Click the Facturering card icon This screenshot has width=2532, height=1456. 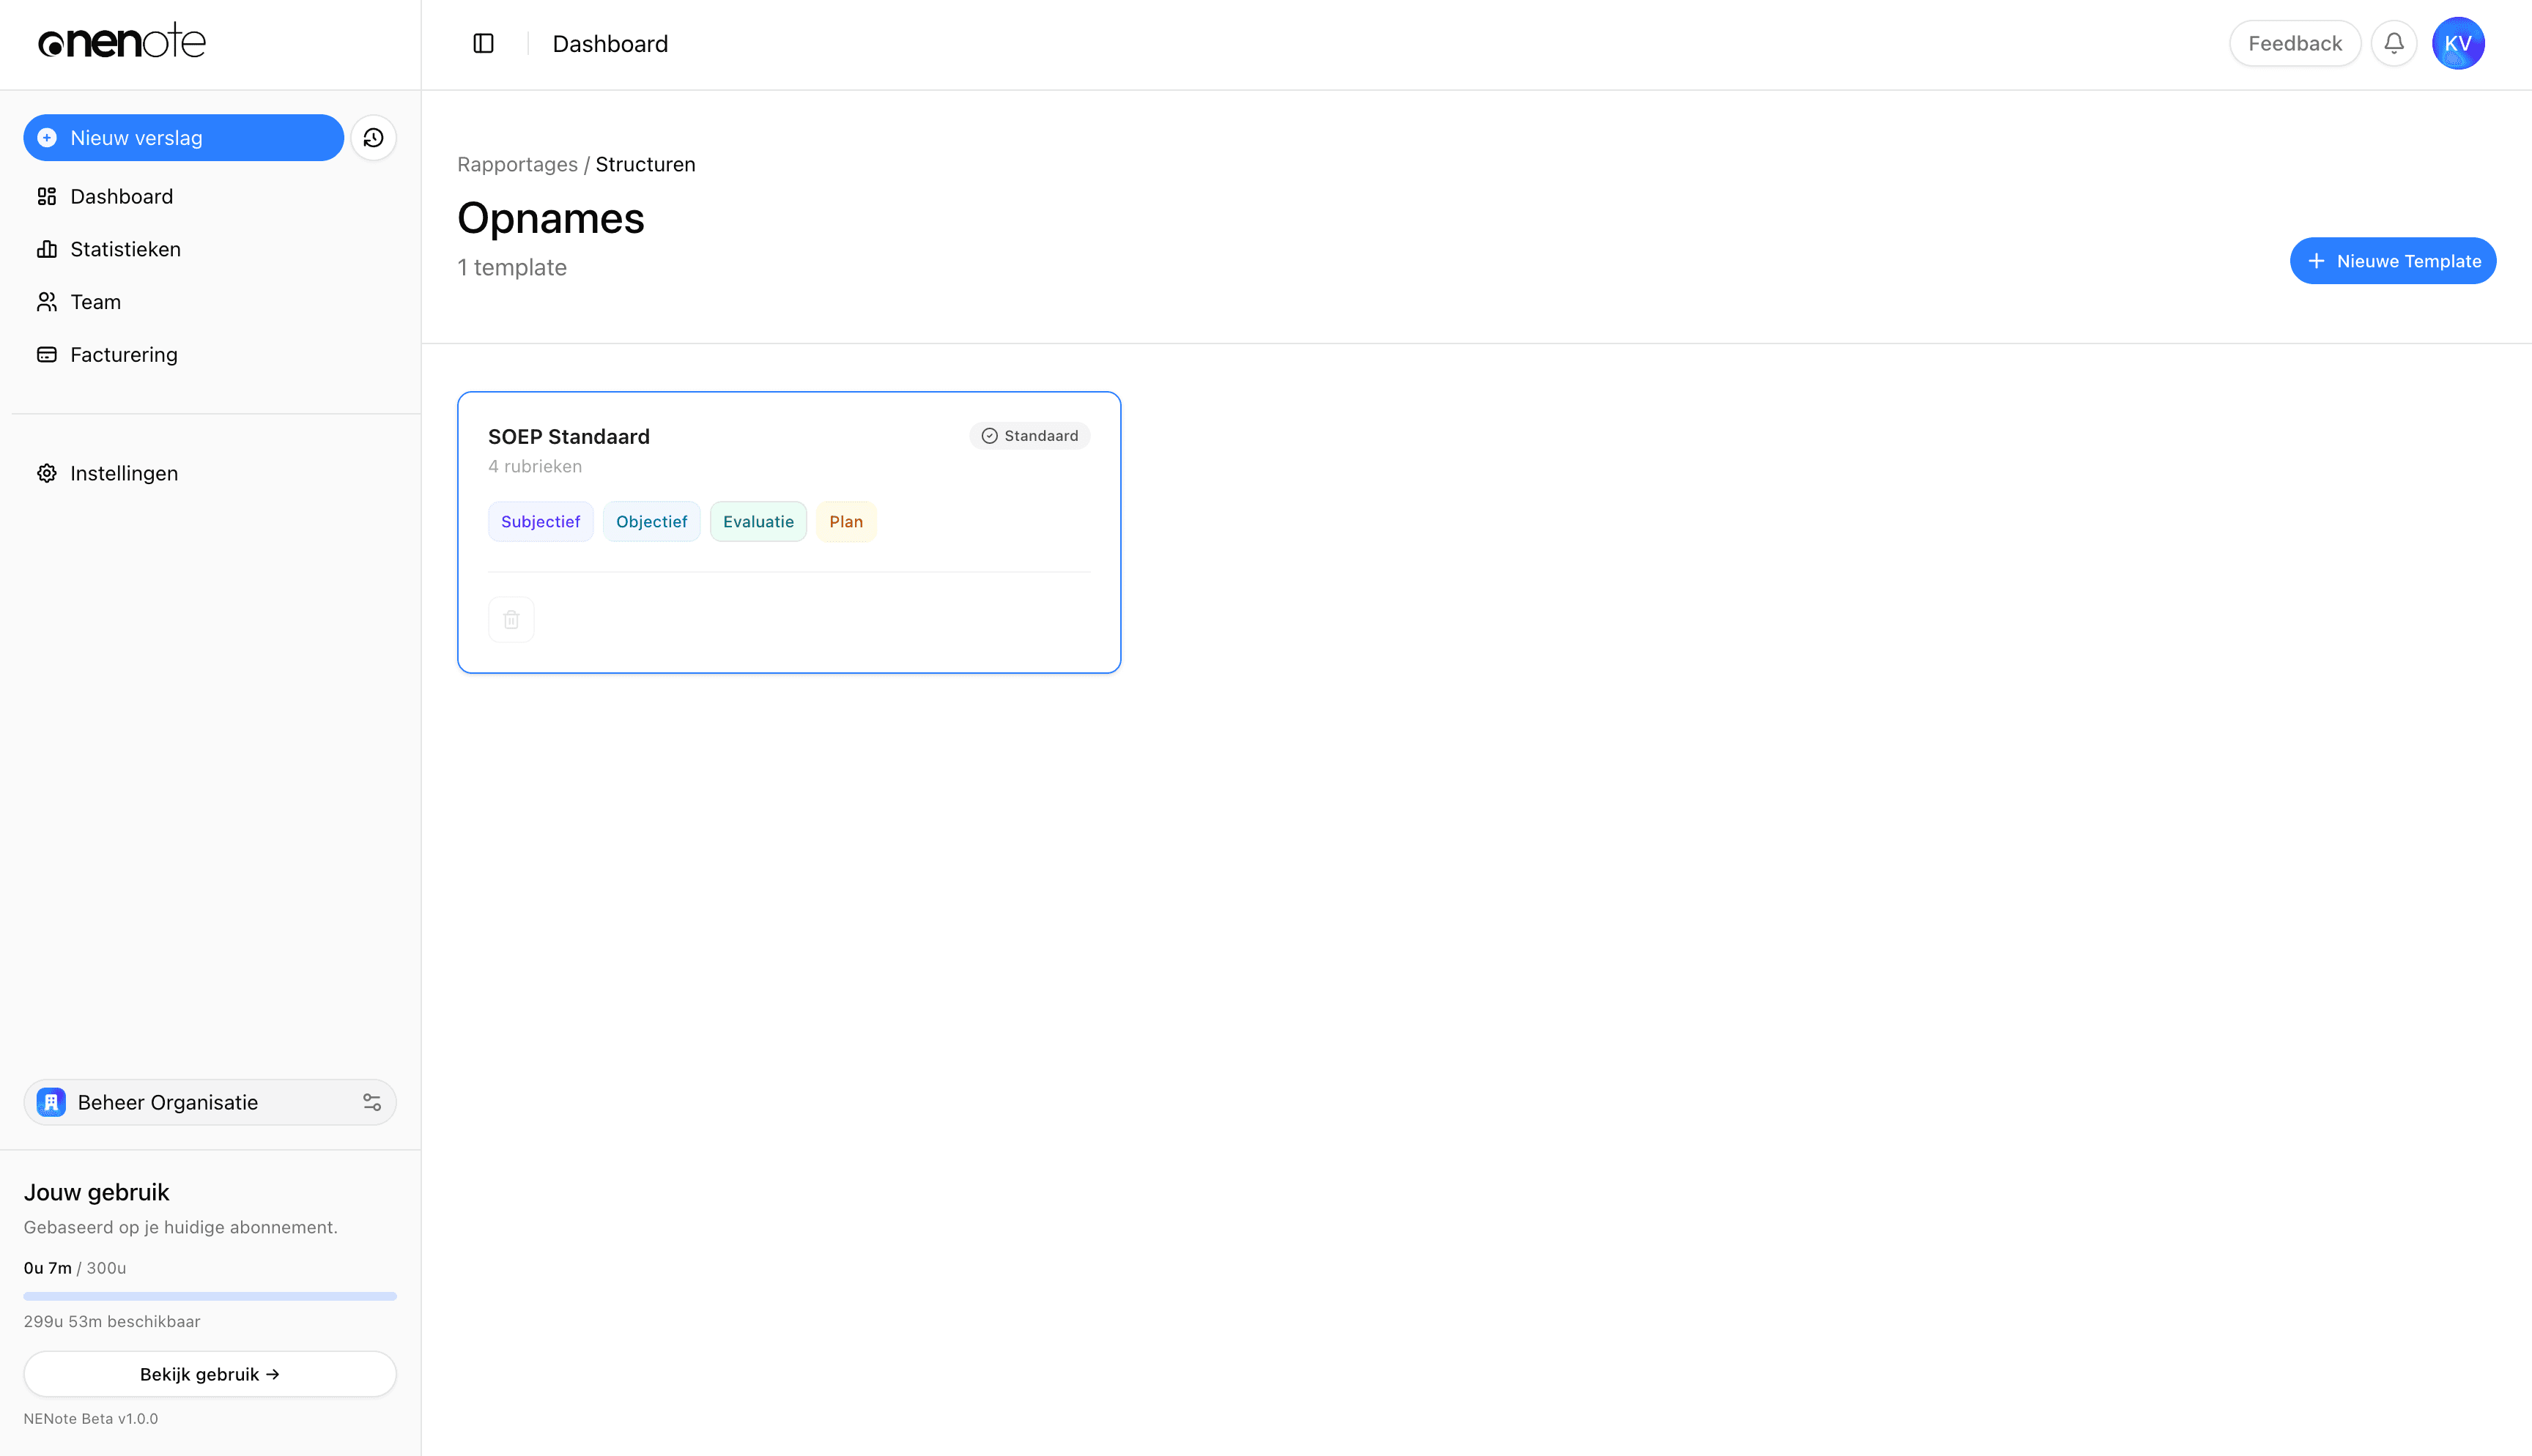click(x=47, y=354)
